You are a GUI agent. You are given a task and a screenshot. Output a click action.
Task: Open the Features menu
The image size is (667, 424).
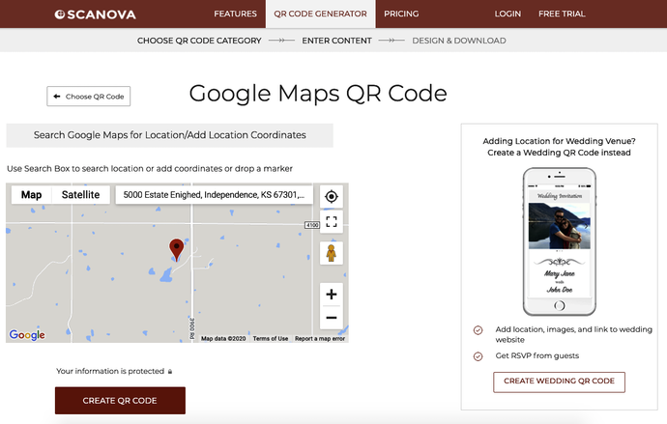pyautogui.click(x=235, y=14)
